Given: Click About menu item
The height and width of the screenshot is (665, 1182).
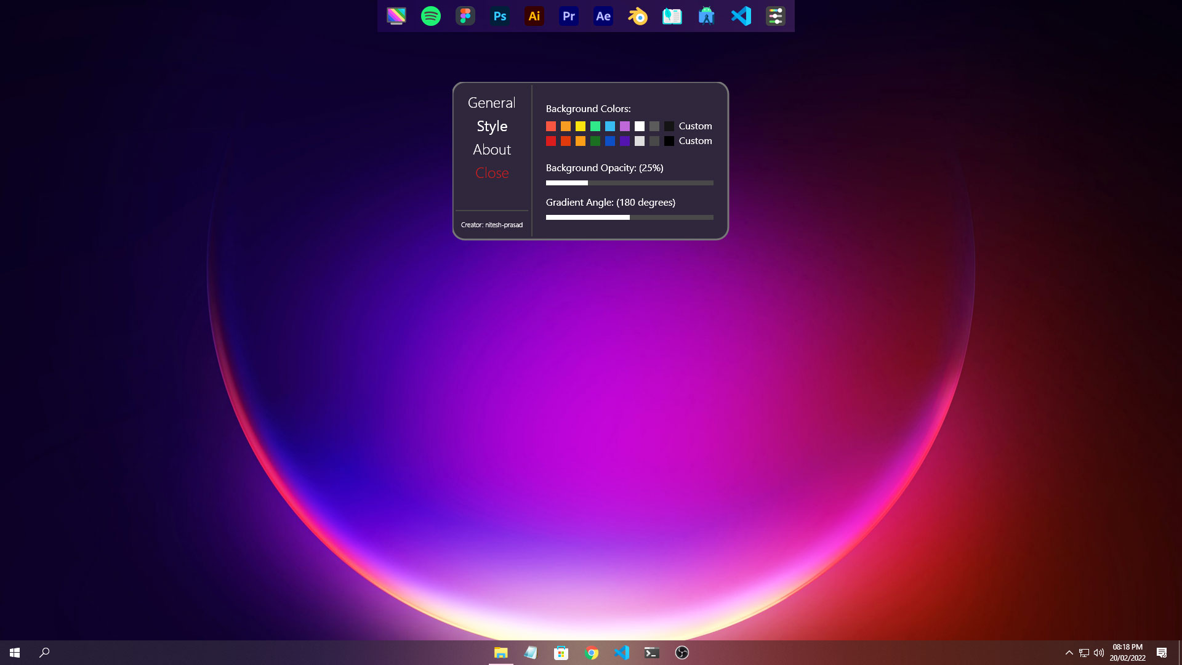Looking at the screenshot, I should click(490, 150).
